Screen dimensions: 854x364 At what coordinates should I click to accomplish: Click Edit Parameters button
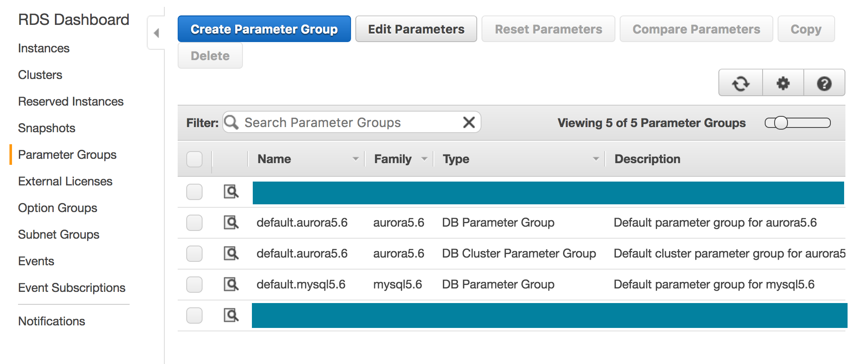(416, 29)
